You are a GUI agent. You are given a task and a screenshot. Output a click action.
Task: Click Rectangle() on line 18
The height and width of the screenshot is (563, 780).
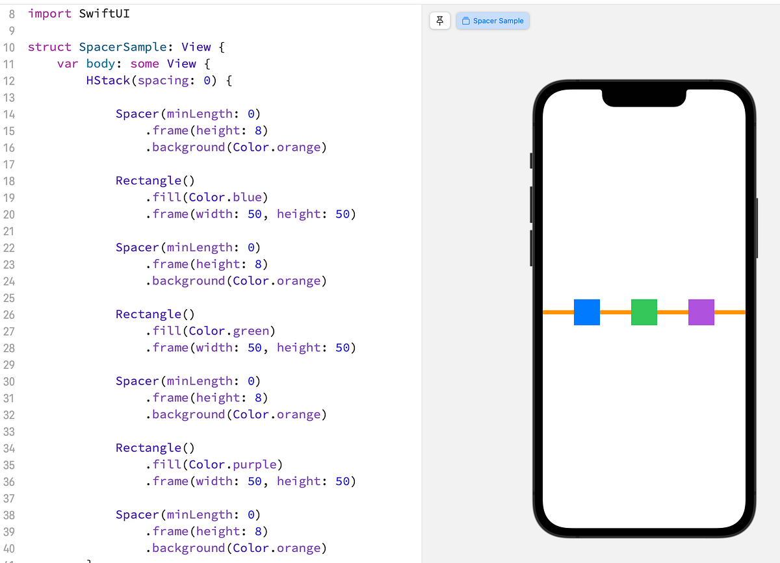(155, 180)
